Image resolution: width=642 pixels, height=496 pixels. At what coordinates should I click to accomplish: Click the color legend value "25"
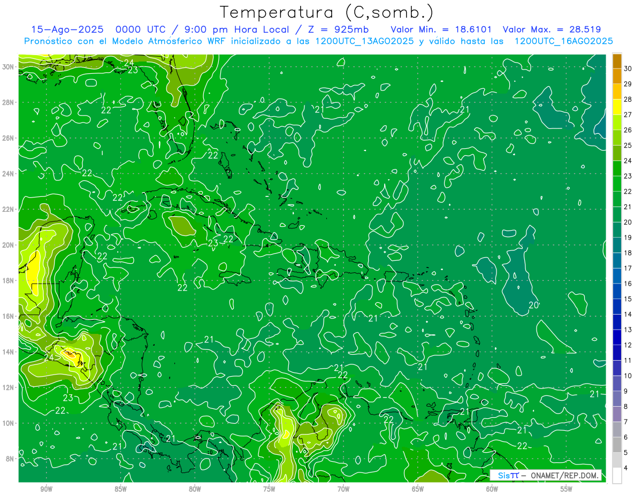(628, 145)
